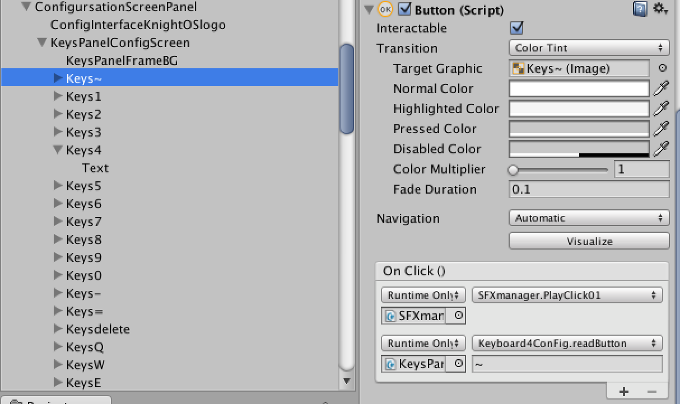
Task: Pick Pressed Color with the eyedropper
Action: click(661, 129)
